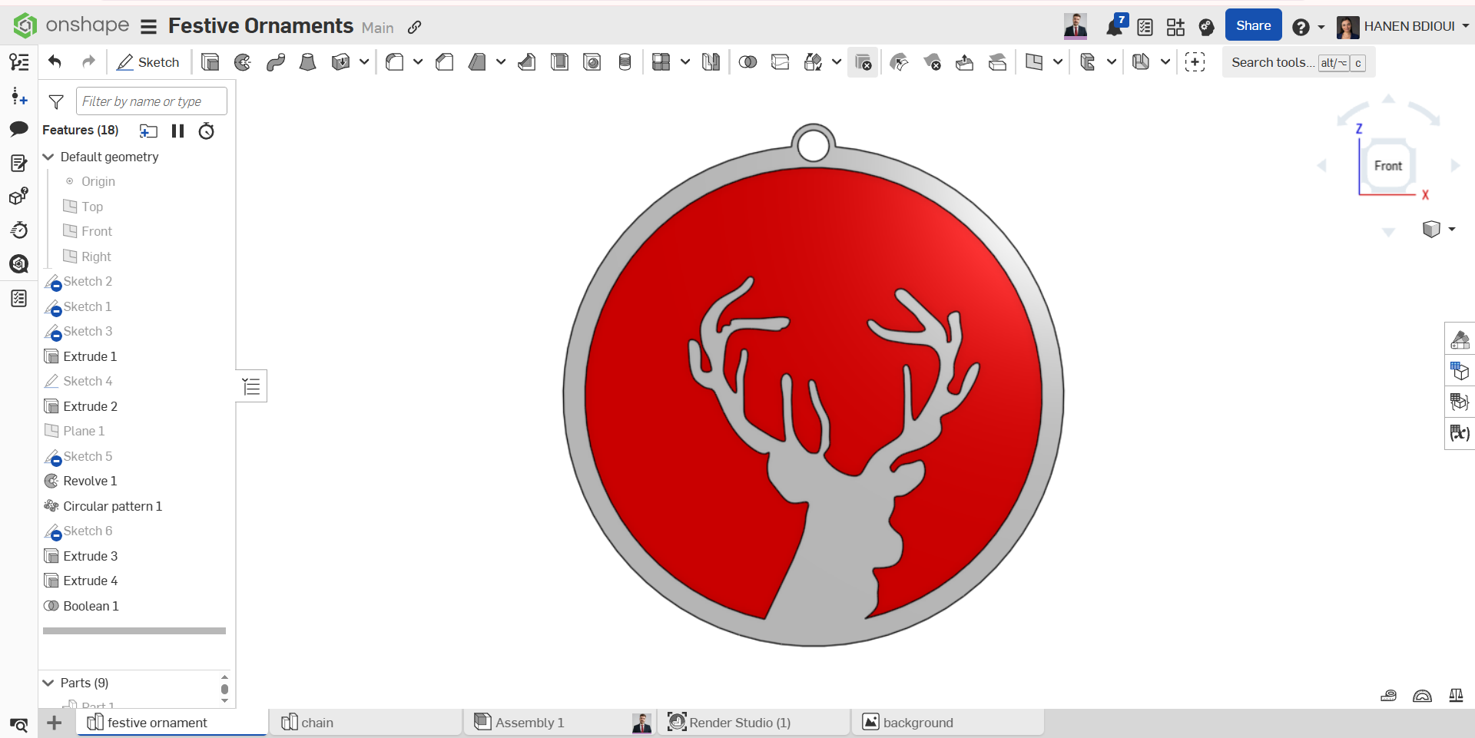Image resolution: width=1475 pixels, height=738 pixels.
Task: Open the comments panel icon
Action: (x=19, y=129)
